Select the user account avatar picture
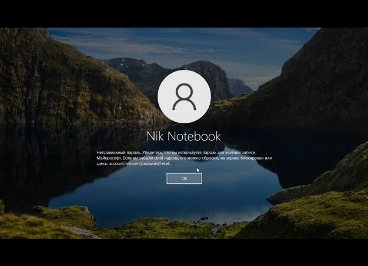Screen dimensions: 368x266 pos(184,96)
